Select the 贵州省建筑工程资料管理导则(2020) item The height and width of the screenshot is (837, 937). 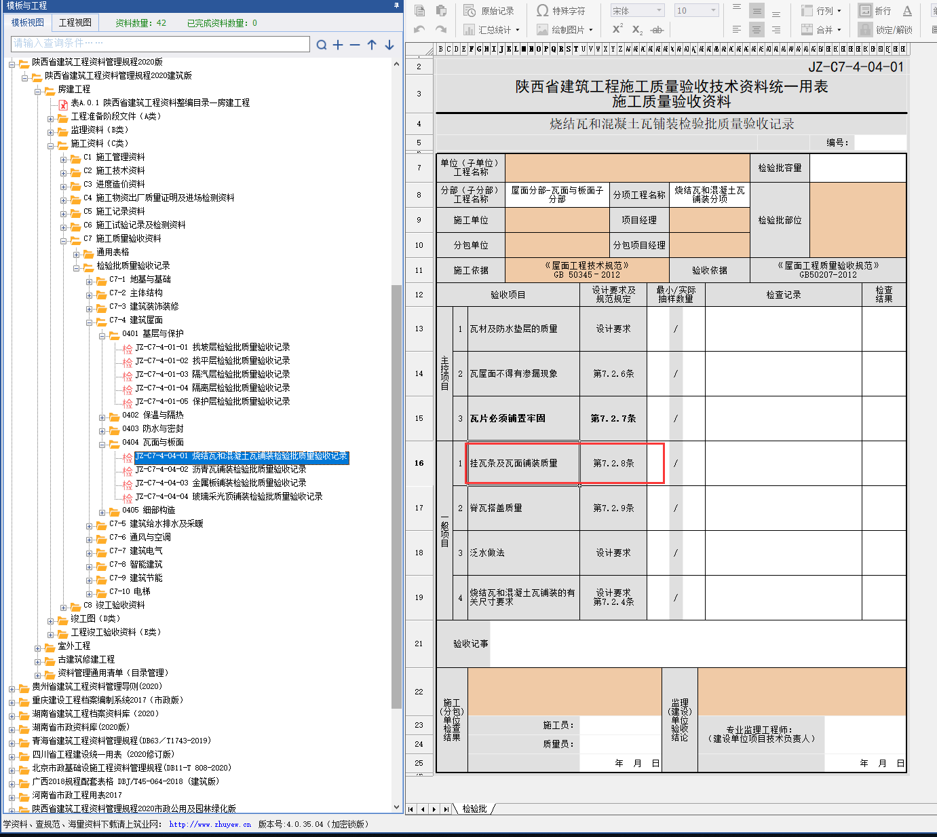97,687
